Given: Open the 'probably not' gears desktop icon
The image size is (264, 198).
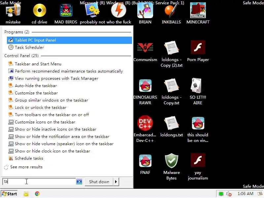Looking at the screenshot, I should pos(92,11).
